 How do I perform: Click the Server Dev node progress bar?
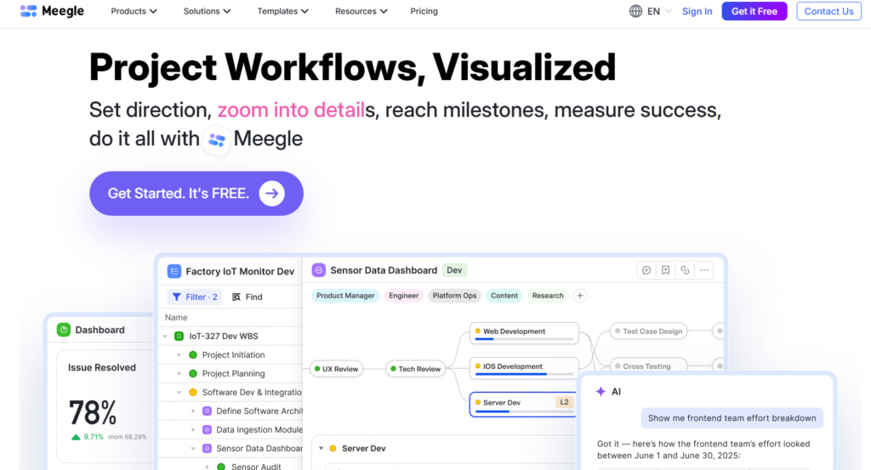(524, 411)
